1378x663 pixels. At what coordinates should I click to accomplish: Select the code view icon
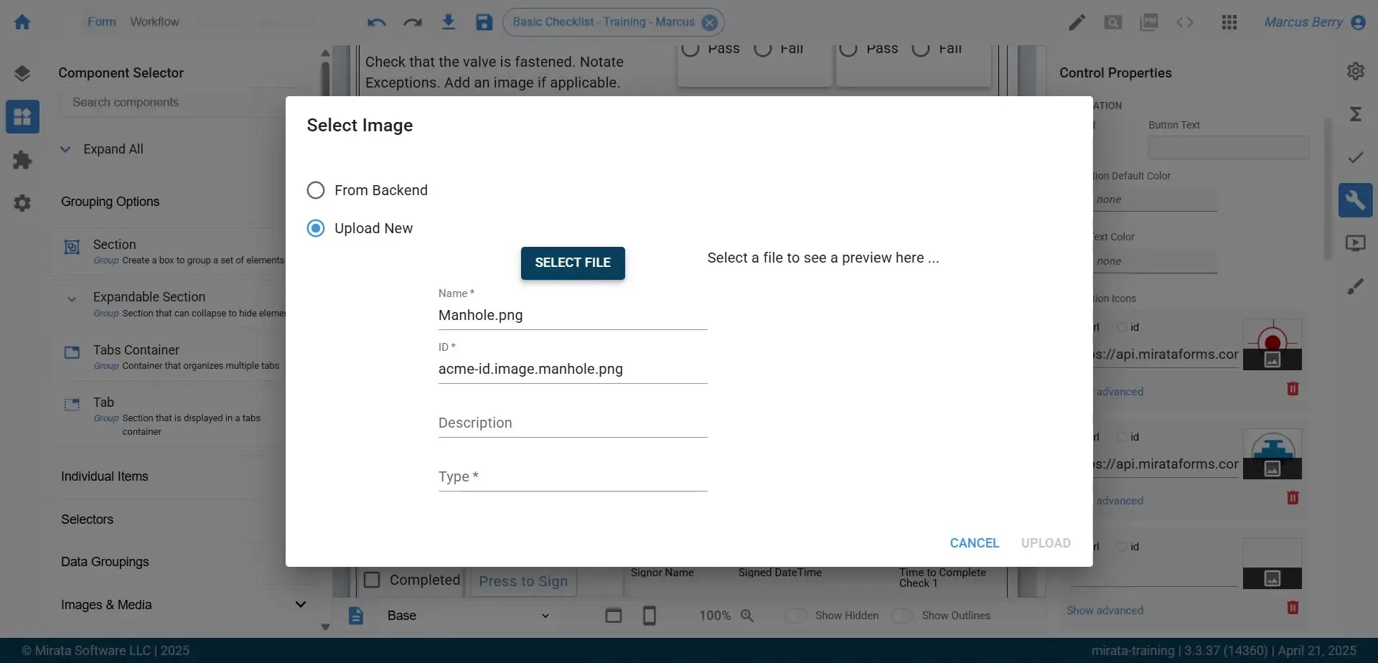(x=1185, y=22)
